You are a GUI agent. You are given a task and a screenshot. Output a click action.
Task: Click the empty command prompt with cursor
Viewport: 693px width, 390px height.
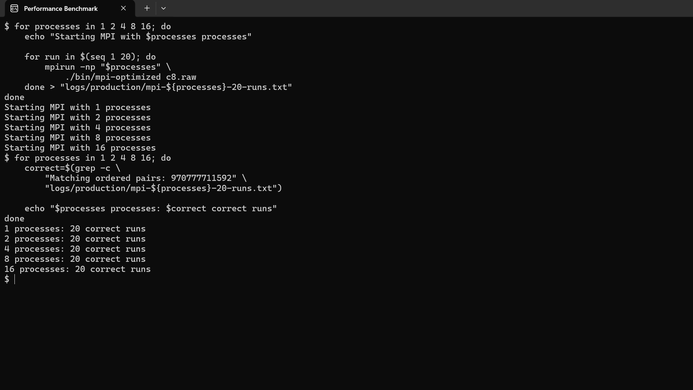tap(10, 279)
